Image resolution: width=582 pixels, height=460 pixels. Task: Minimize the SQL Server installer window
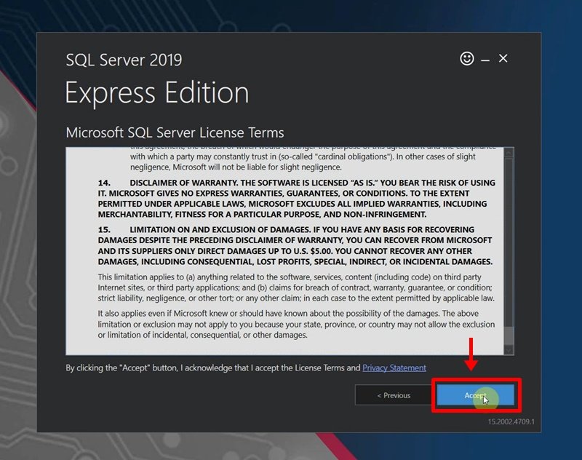[485, 60]
